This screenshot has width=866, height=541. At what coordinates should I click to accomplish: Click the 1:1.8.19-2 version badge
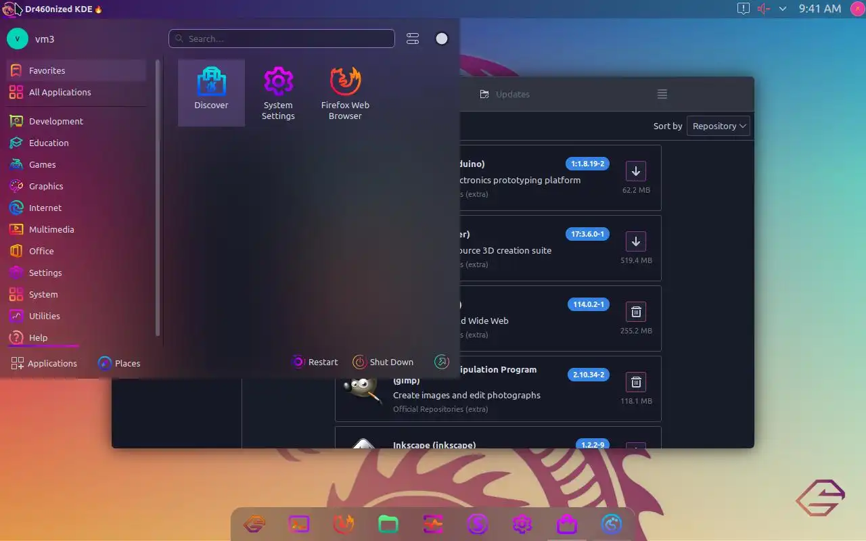(587, 164)
